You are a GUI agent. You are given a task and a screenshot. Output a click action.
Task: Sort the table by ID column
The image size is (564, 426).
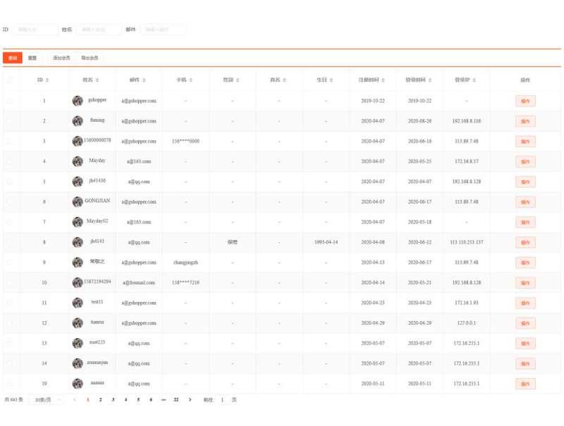(x=47, y=80)
